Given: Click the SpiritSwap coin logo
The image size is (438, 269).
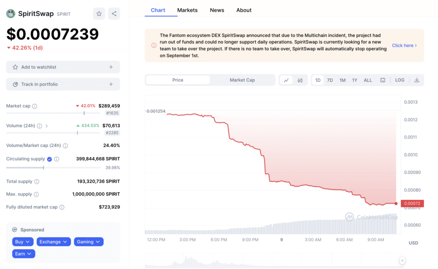Looking at the screenshot, I should 11,14.
